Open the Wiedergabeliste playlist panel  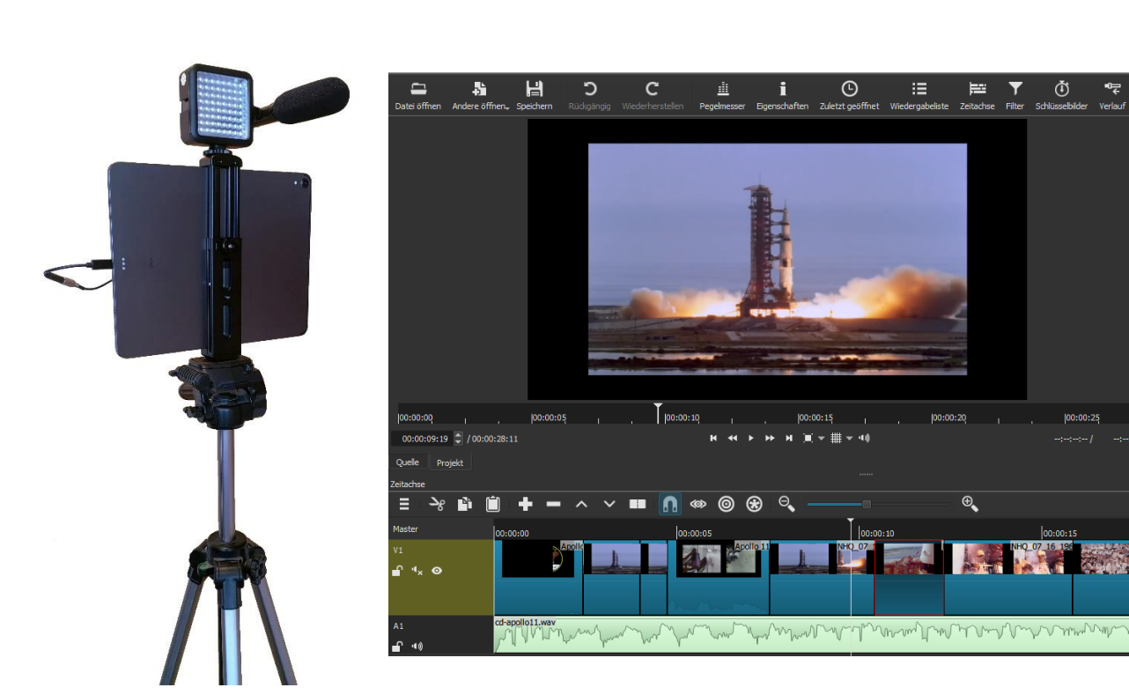click(x=919, y=94)
